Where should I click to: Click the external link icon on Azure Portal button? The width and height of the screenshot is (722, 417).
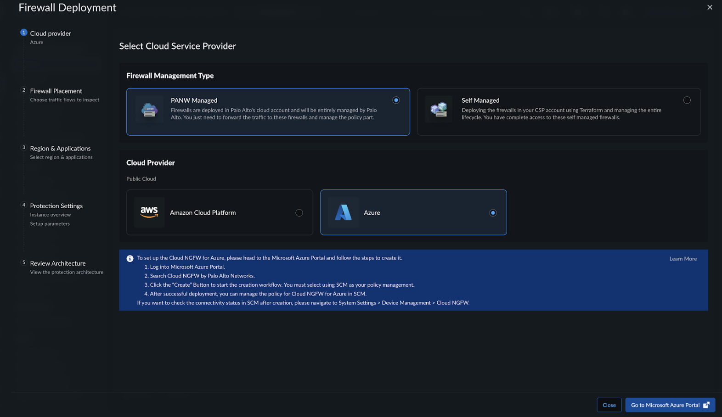[706, 405]
